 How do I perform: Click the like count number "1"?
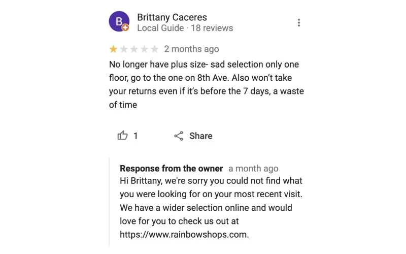coord(136,136)
